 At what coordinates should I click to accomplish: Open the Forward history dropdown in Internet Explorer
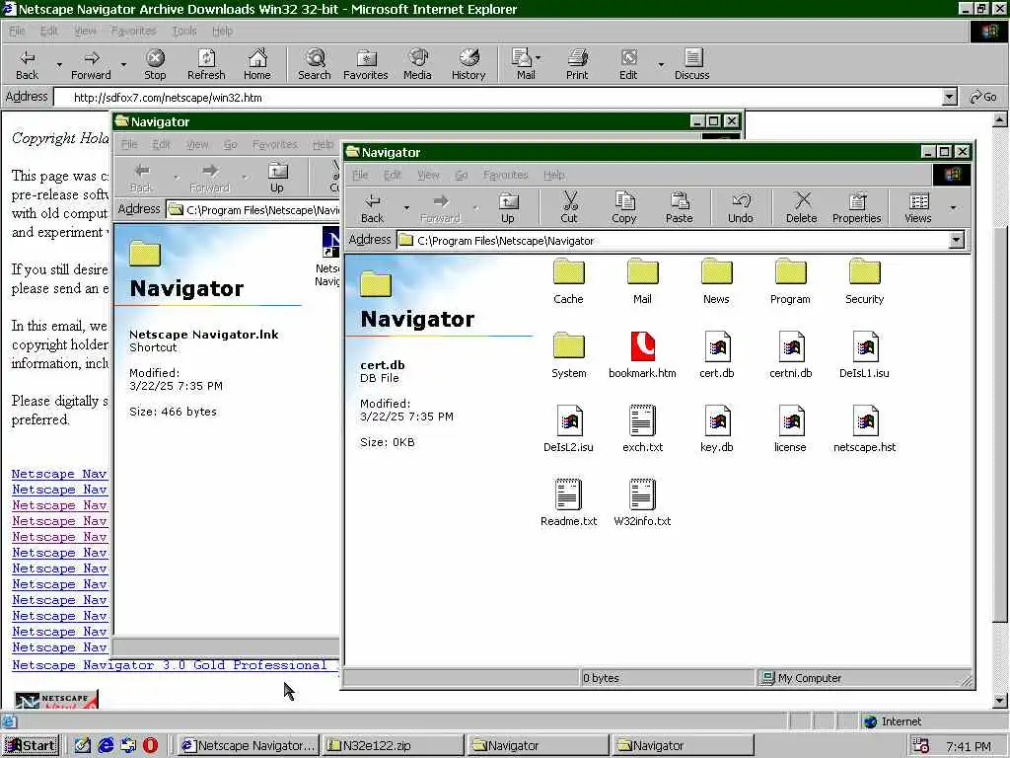click(x=123, y=64)
